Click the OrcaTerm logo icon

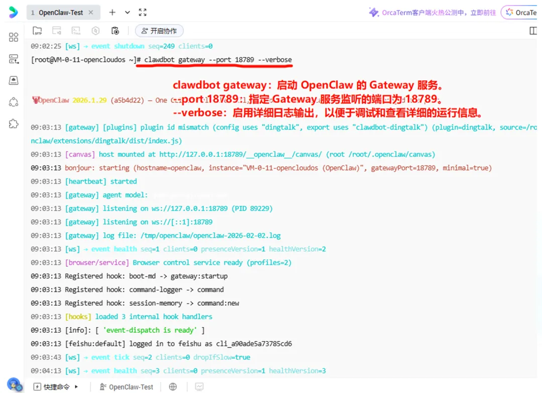pyautogui.click(x=13, y=13)
